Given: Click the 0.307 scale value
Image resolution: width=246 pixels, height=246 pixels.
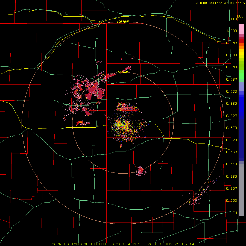Looking at the screenshot, I should 232,188.
